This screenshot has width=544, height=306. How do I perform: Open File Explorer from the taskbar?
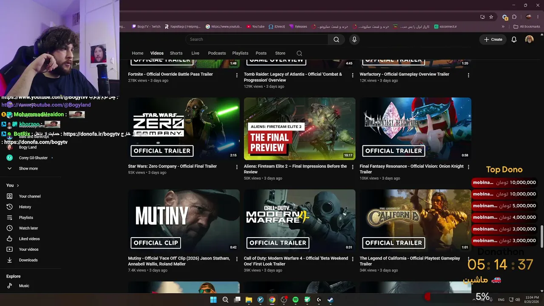pos(249,300)
